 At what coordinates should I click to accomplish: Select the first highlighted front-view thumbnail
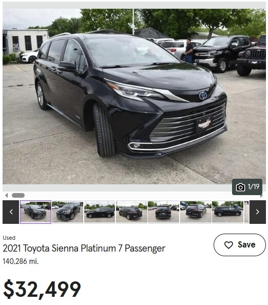tap(35, 212)
